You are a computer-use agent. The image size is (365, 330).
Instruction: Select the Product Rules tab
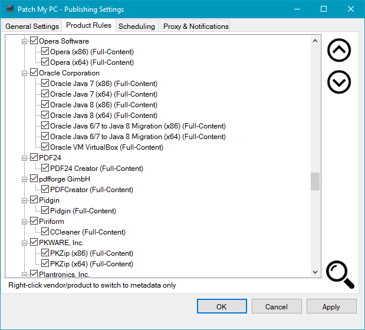pyautogui.click(x=88, y=25)
